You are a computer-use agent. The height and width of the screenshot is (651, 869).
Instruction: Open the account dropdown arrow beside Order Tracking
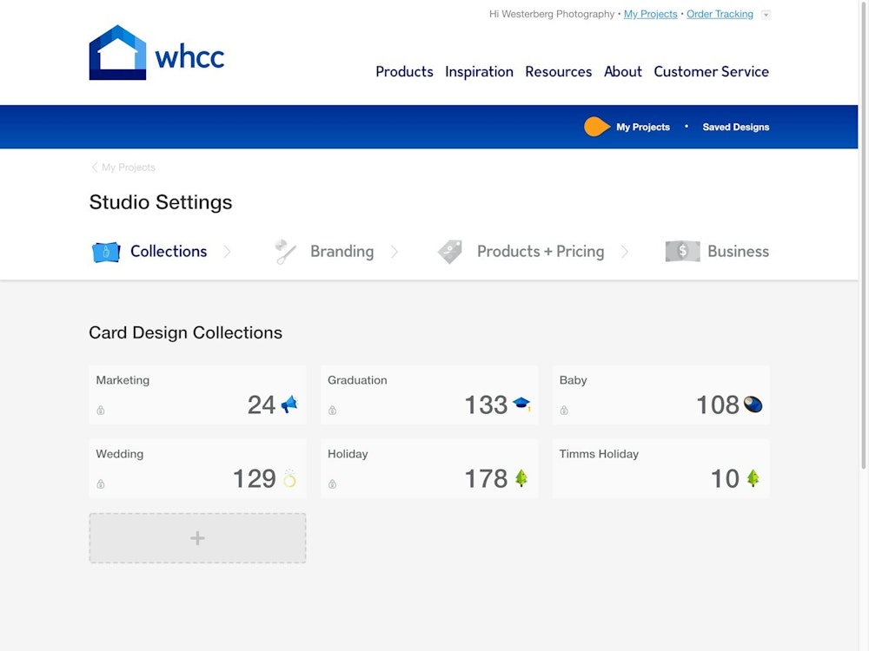click(x=766, y=15)
